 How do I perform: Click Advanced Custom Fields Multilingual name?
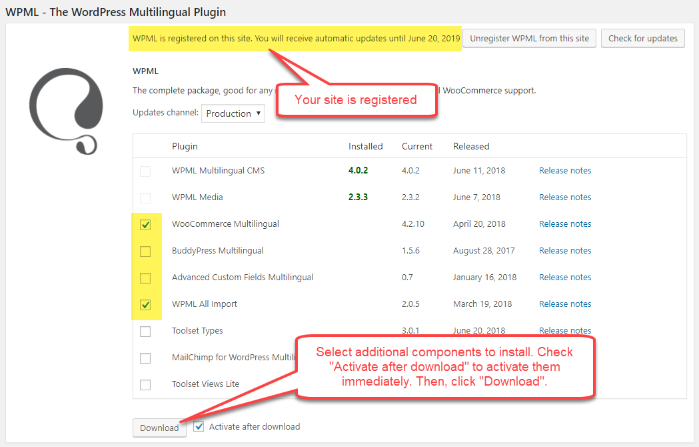tap(243, 278)
